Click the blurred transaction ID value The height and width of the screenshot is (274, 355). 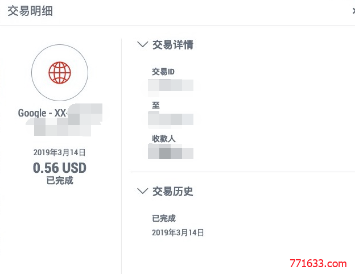pyautogui.click(x=171, y=85)
